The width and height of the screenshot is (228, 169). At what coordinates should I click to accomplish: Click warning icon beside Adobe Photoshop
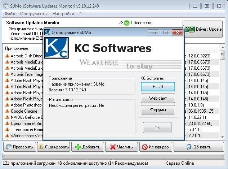(7, 105)
